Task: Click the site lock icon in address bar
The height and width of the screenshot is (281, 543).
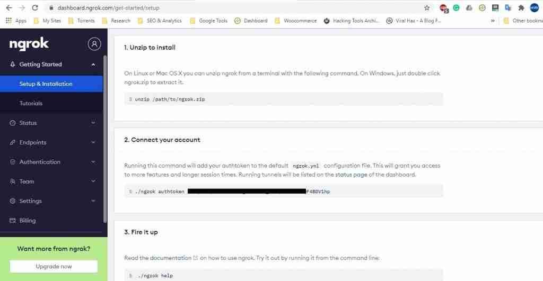Action: pyautogui.click(x=51, y=7)
